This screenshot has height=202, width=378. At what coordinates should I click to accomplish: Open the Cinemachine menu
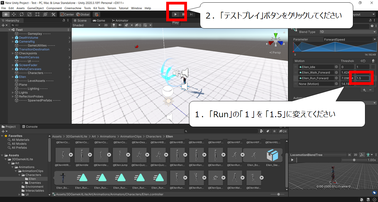point(73,8)
